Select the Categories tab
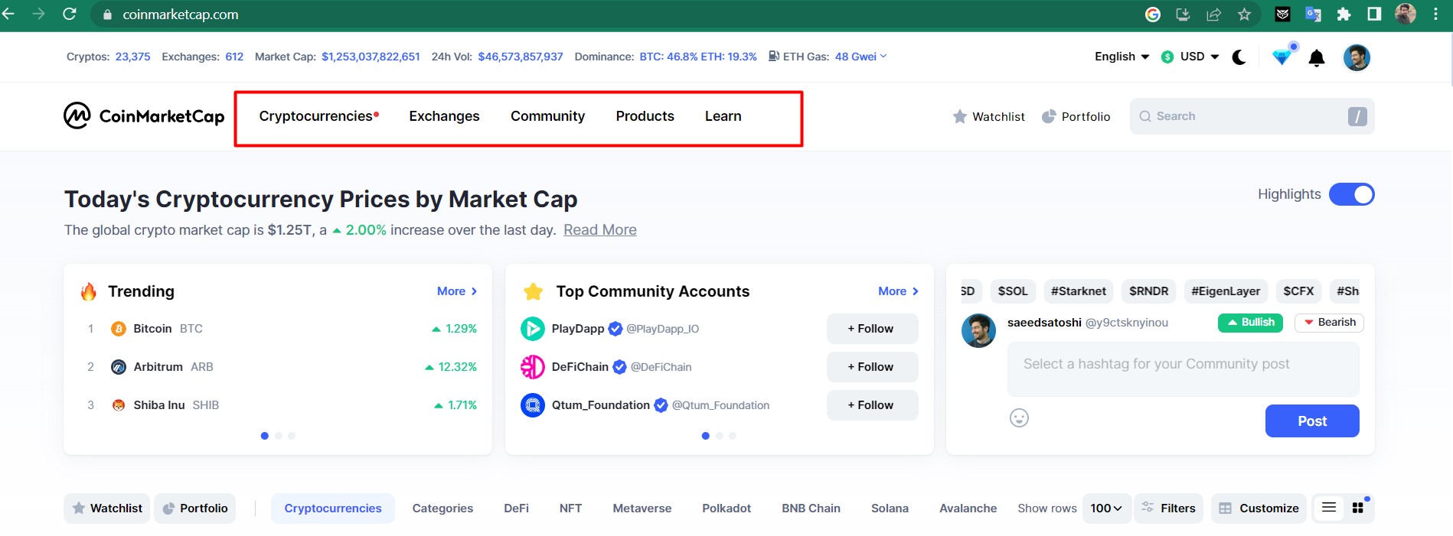This screenshot has height=536, width=1453. 442,508
